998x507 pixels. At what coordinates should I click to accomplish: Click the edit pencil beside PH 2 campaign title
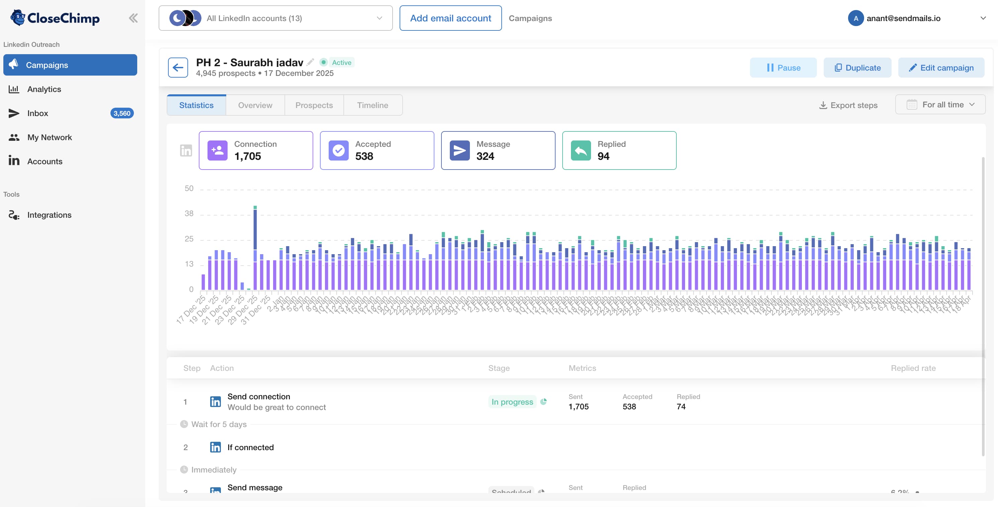click(x=310, y=62)
